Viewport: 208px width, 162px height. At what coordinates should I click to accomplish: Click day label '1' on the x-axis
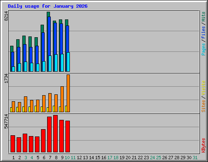(x=13, y=158)
